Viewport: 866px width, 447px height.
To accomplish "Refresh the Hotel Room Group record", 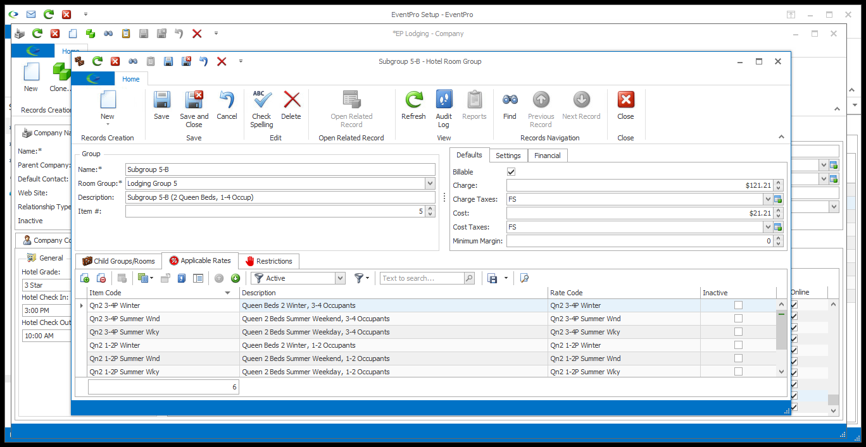I will (x=413, y=105).
